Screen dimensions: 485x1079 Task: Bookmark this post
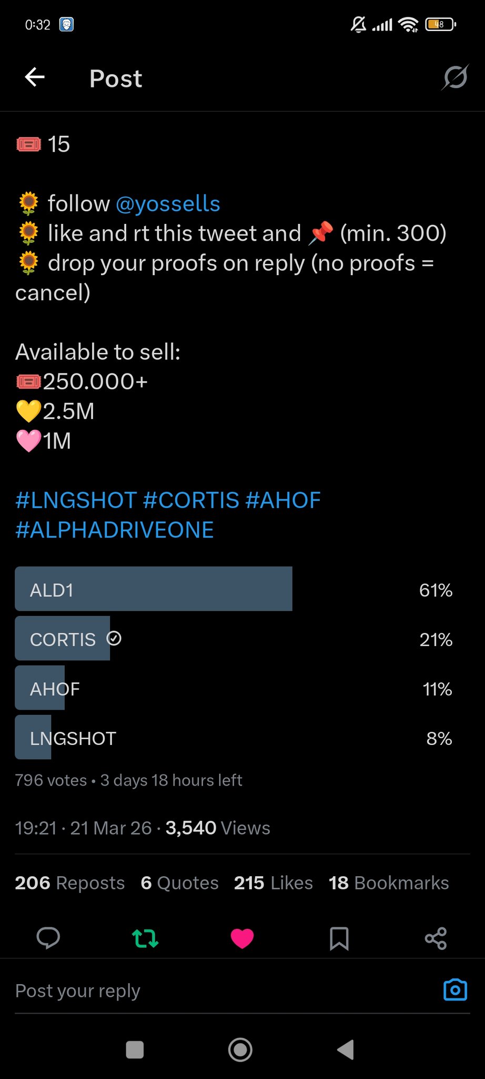pos(339,938)
